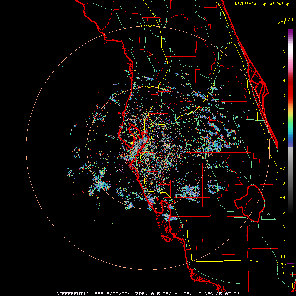
Task: Click the -4 value on the color scale
Action: (x=283, y=198)
